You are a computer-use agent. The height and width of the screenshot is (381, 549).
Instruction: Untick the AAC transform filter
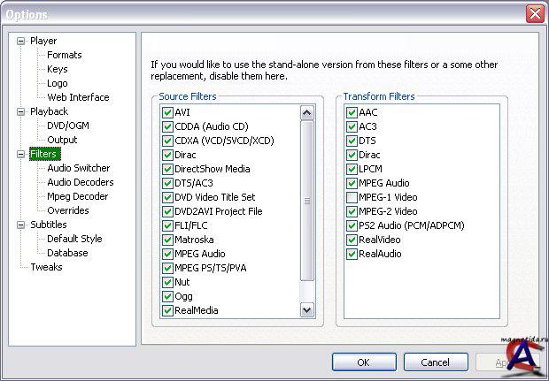point(352,112)
